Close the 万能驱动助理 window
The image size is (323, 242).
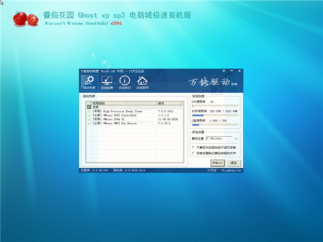coord(239,71)
